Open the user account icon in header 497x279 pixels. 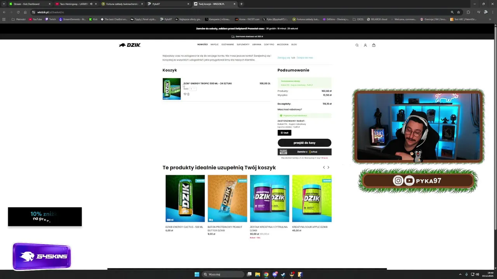365,45
